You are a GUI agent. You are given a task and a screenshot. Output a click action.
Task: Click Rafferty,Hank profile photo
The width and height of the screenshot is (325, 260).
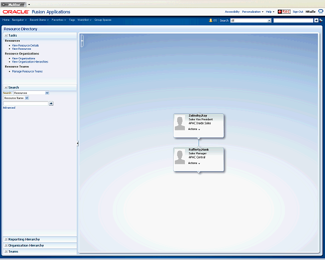(180, 157)
